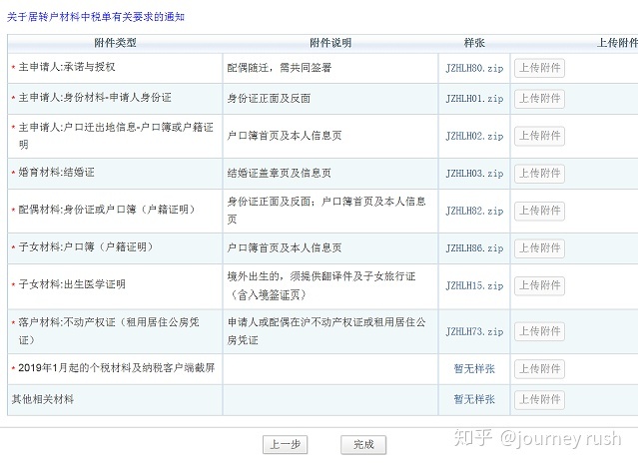Upload attachment for 配偶材料 row

tap(539, 211)
